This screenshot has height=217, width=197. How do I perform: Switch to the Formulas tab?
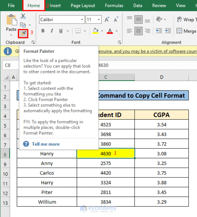114,6
